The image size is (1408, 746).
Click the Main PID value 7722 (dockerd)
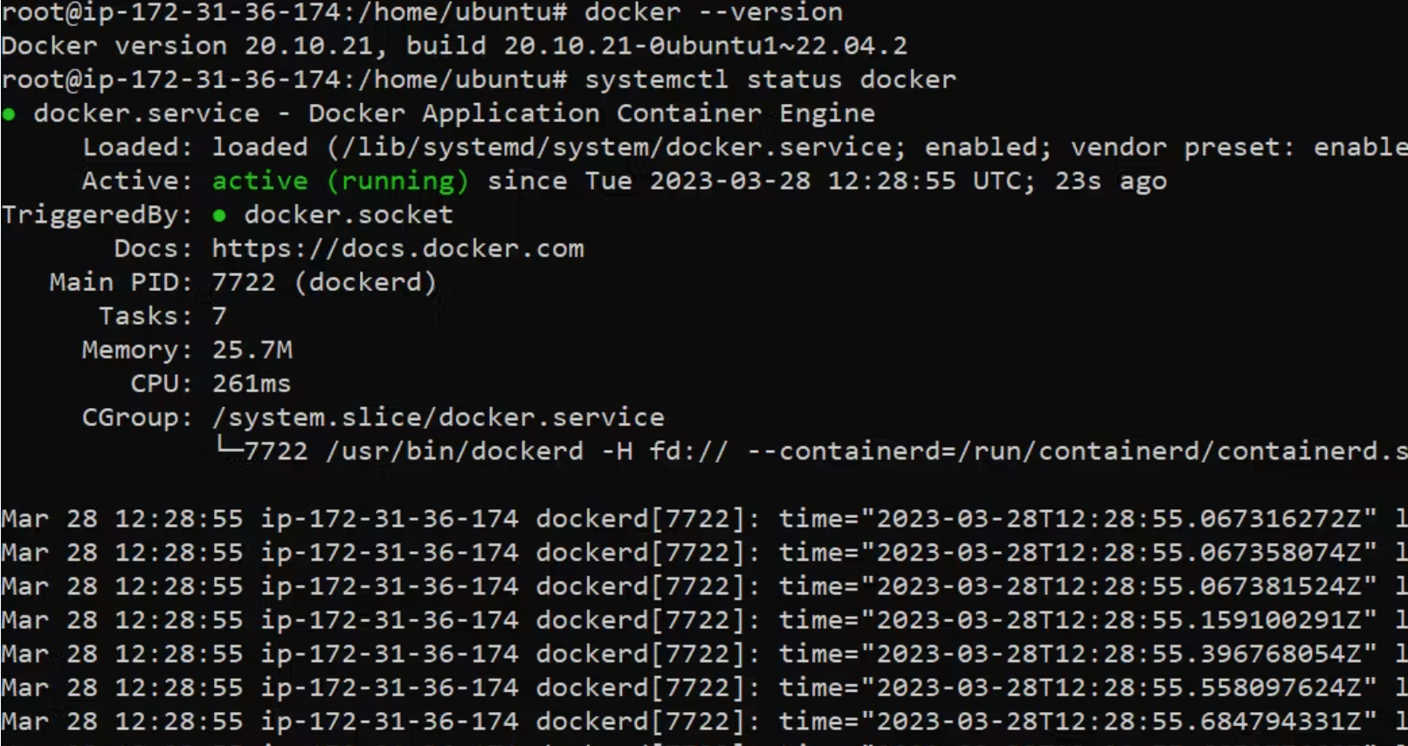pos(324,283)
